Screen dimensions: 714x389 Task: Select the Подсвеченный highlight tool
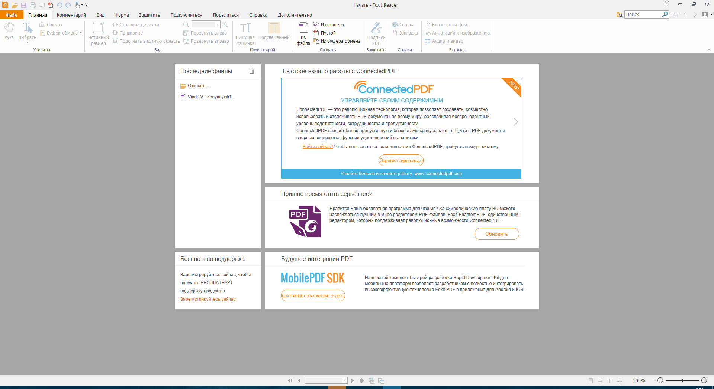pyautogui.click(x=274, y=31)
